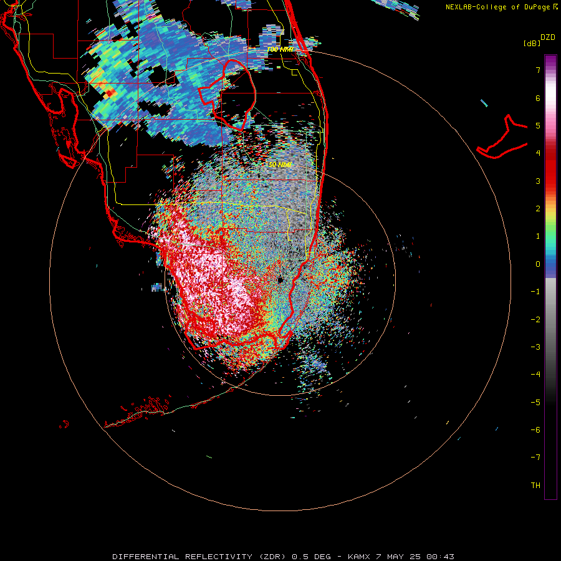Click the -5 value on the dB scale
The image size is (561, 561).
pos(535,403)
